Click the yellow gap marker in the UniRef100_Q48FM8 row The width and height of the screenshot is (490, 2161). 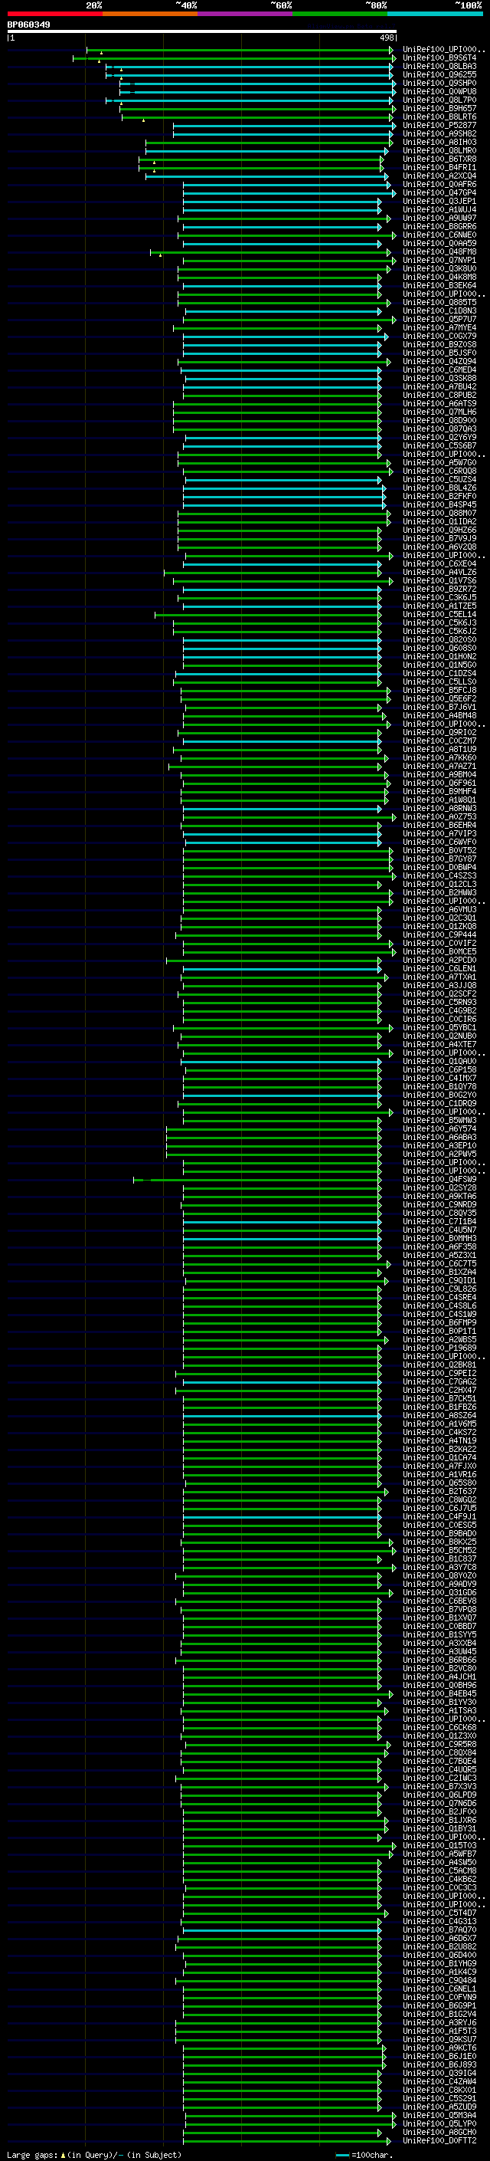[161, 255]
